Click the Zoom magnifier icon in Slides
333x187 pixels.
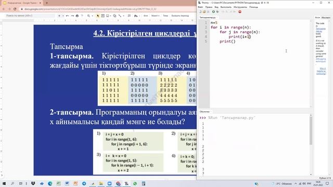[x=88, y=16]
